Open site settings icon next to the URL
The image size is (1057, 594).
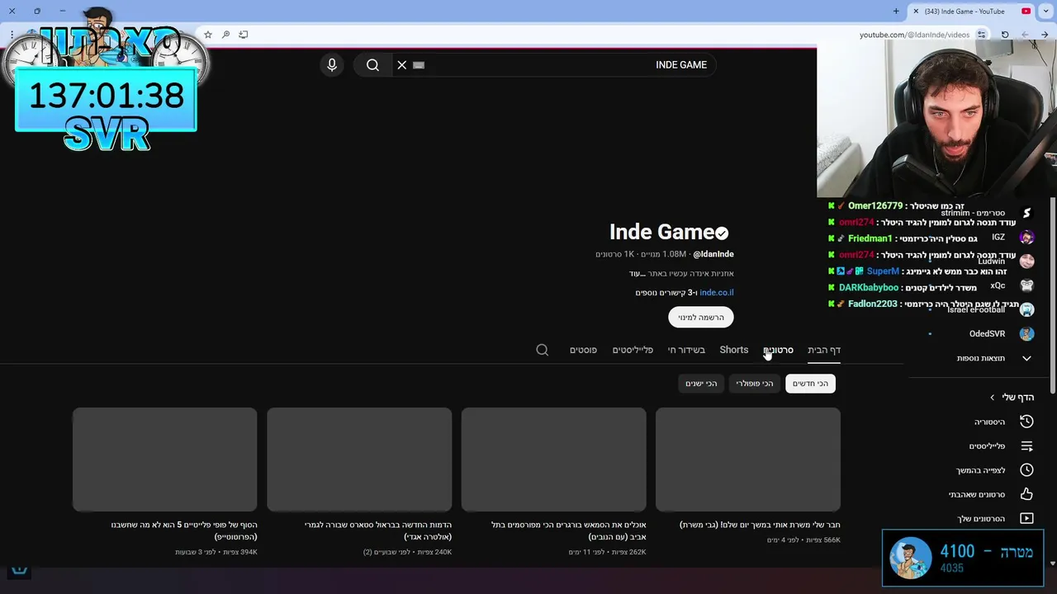pos(981,35)
